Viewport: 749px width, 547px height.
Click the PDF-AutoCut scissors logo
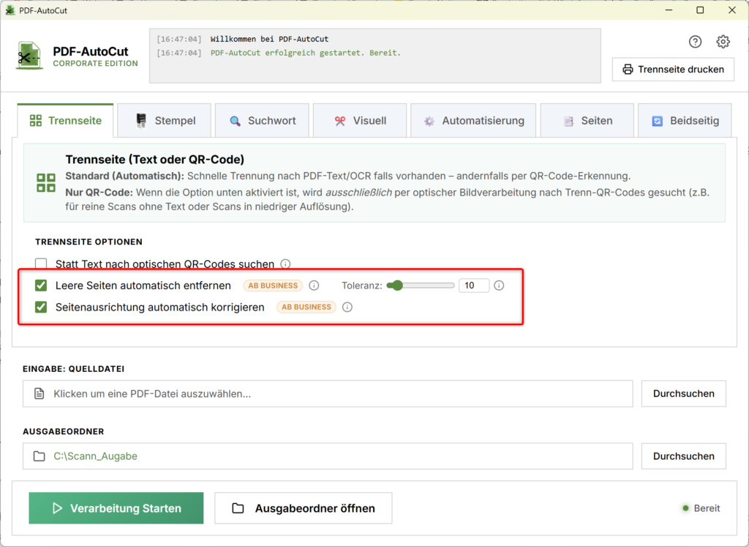click(29, 56)
